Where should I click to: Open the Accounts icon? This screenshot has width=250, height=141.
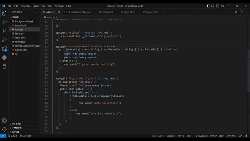click(x=4, y=120)
